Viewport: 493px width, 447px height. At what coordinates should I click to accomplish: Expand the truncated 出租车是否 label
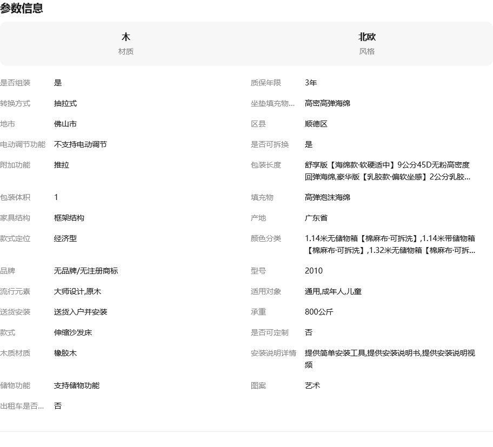click(x=22, y=406)
